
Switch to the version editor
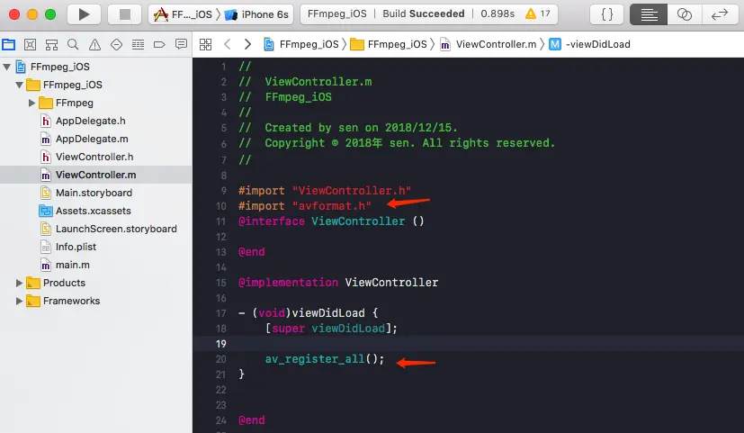pos(720,14)
